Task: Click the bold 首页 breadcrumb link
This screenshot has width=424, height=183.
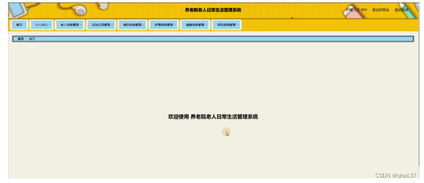Action: tap(20, 39)
